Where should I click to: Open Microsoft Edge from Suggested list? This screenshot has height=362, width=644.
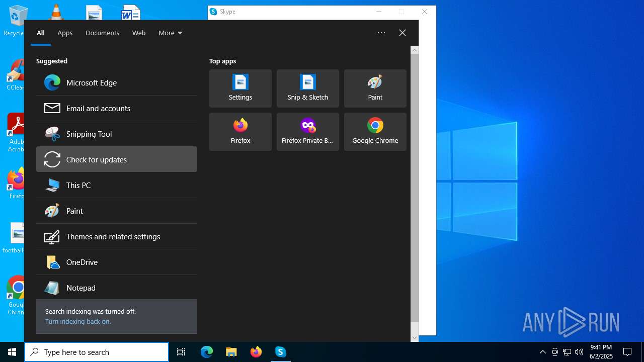tap(117, 82)
